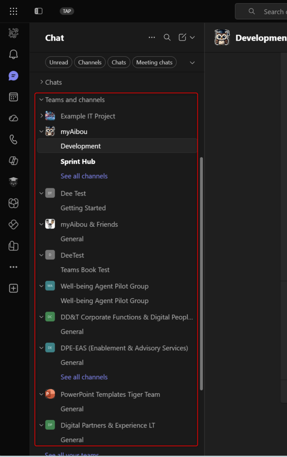Open the Viva Insights heart icon in the rail
This screenshot has width=287, height=457.
(x=13, y=224)
